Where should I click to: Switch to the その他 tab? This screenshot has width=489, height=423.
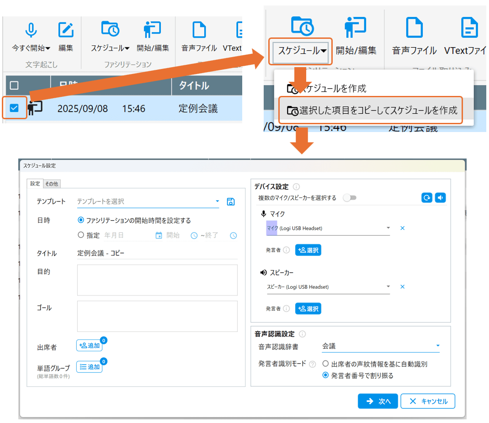[52, 184]
